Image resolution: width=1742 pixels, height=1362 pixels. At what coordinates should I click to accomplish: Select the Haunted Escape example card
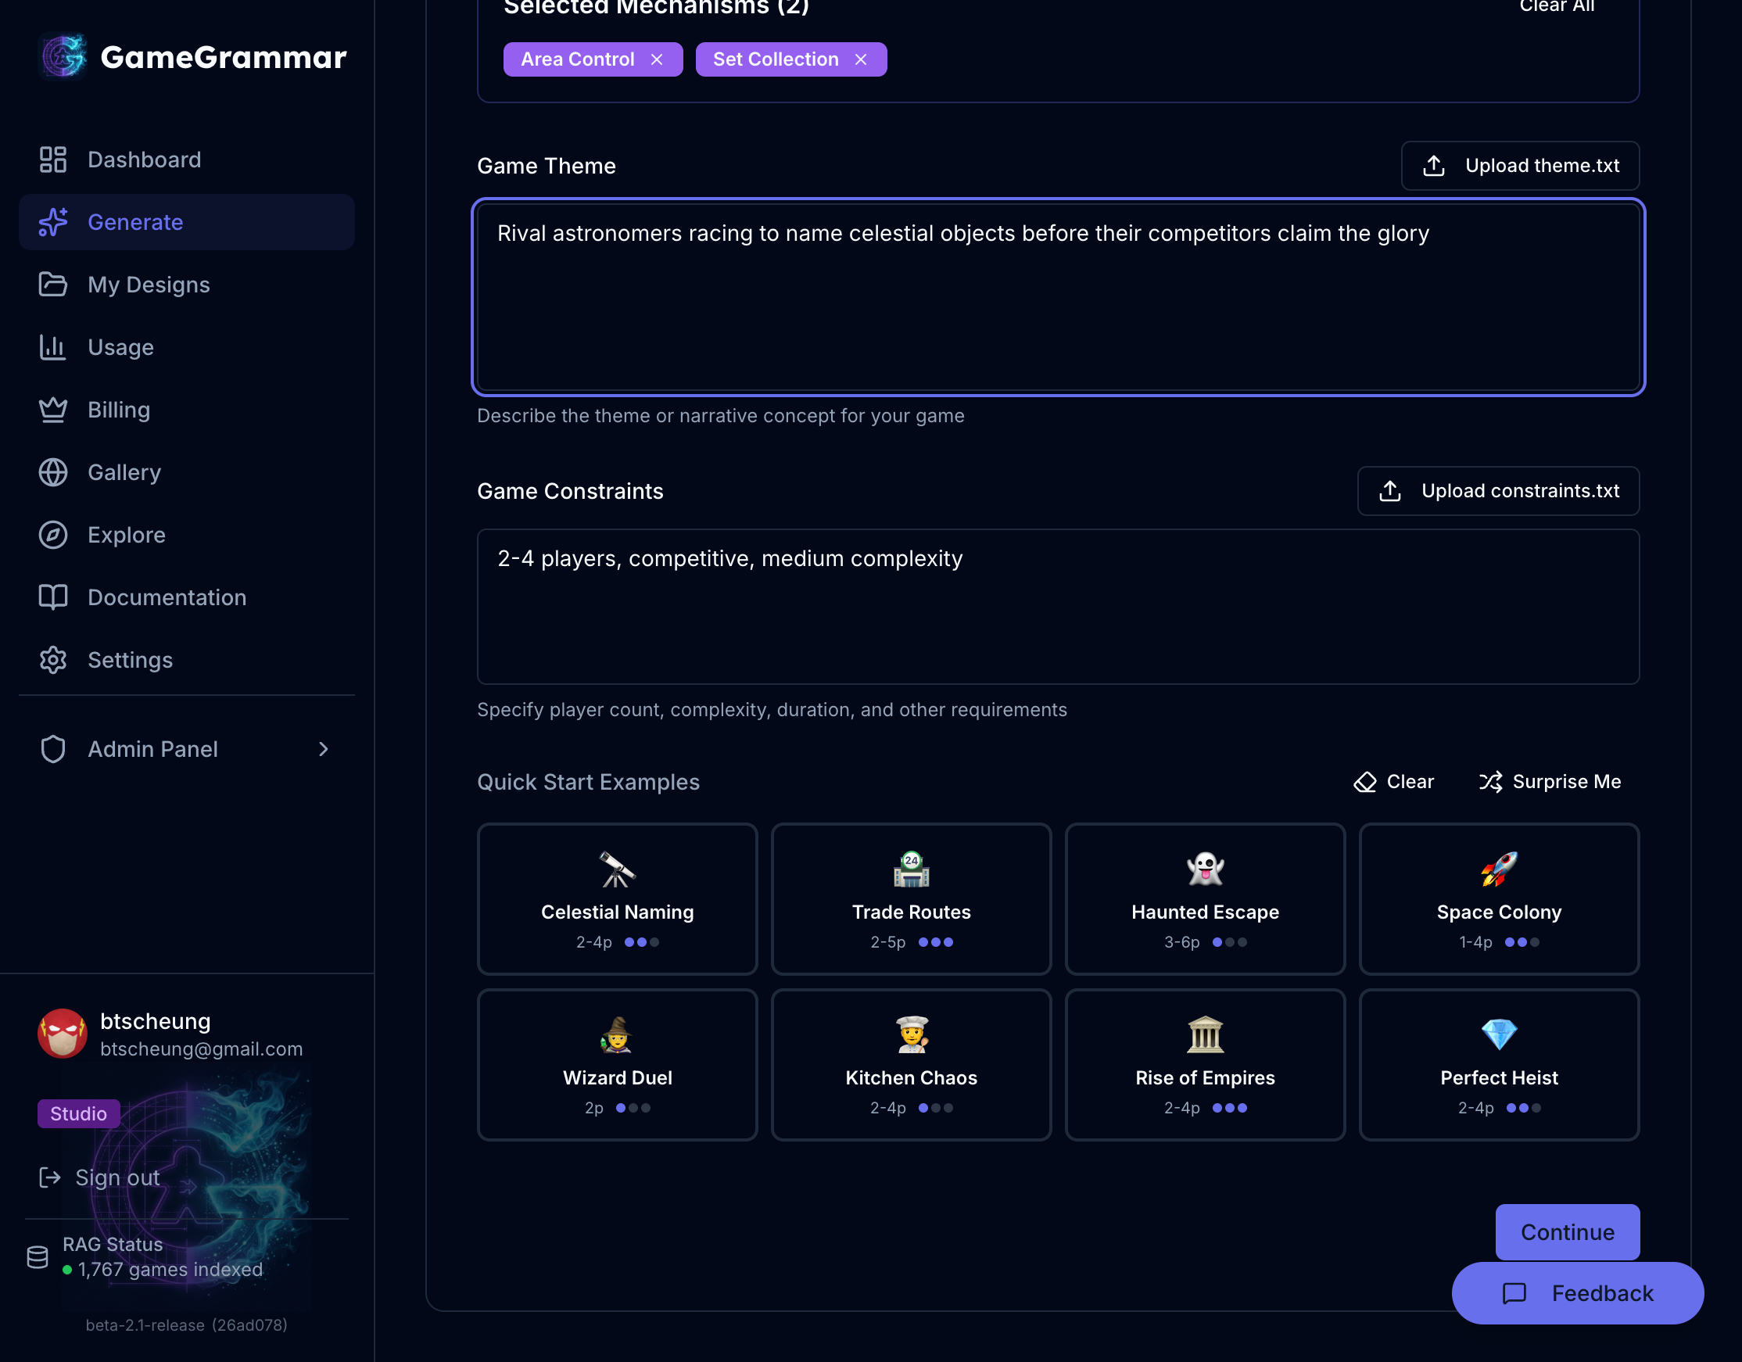[x=1204, y=898]
